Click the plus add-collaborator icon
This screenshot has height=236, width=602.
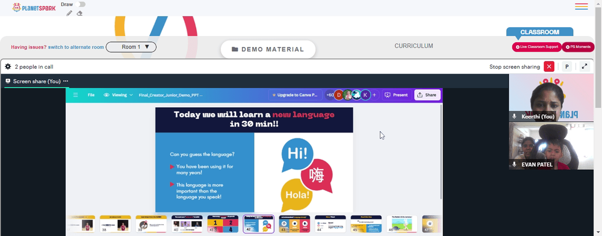click(x=374, y=95)
